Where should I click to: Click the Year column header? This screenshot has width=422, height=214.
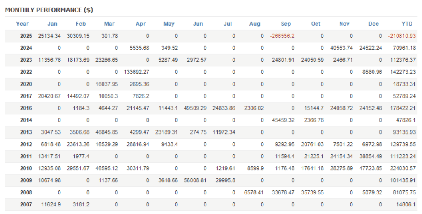[22, 24]
